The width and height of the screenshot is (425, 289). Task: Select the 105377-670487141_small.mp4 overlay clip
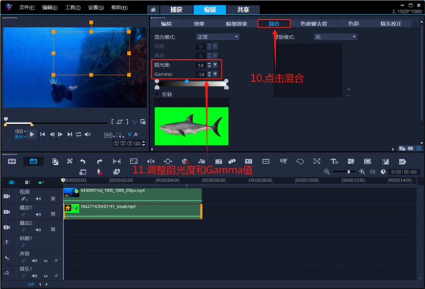pos(132,212)
